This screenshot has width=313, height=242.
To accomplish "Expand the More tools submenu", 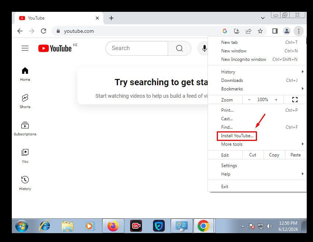I will point(257,144).
